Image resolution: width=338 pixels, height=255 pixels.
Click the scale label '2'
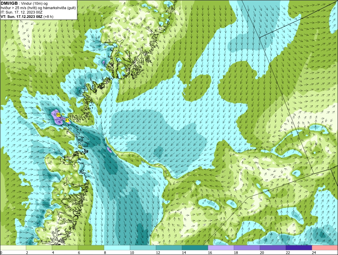[27, 253]
